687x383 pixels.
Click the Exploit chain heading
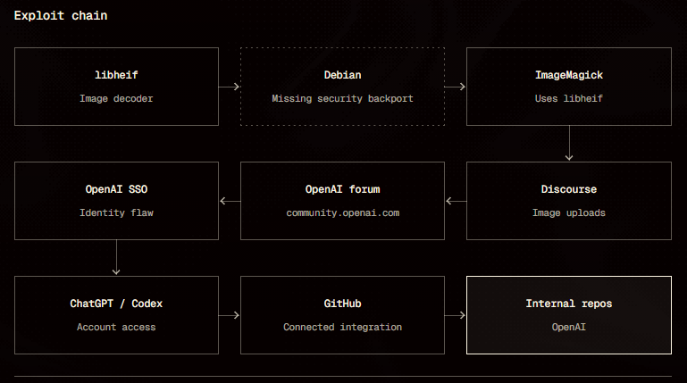(x=61, y=16)
